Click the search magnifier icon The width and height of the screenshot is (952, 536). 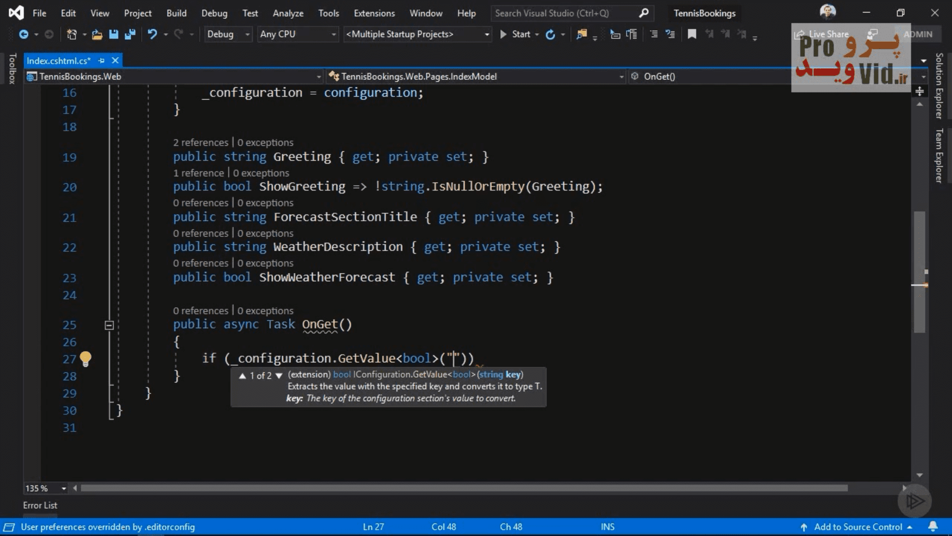click(644, 13)
